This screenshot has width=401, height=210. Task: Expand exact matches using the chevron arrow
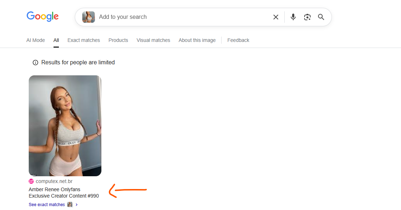(77, 205)
